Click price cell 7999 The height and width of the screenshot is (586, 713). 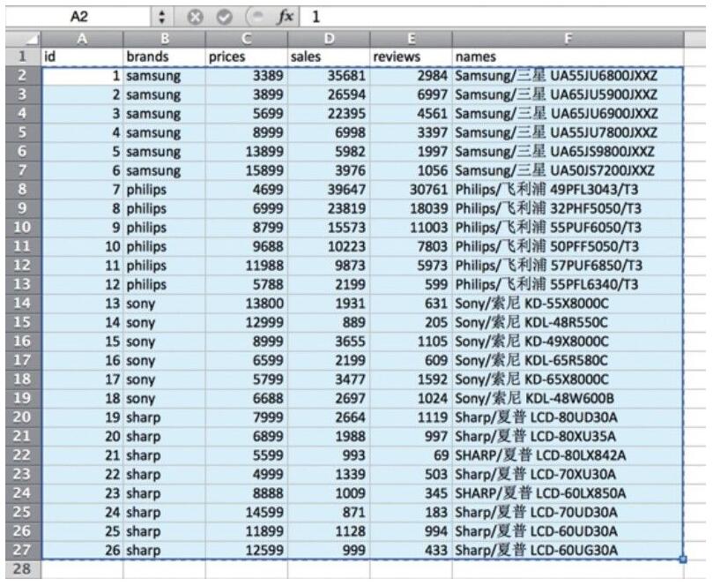pos(247,417)
